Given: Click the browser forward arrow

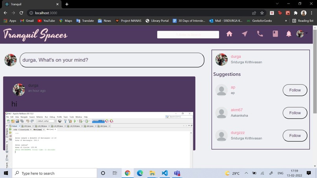Looking at the screenshot, I should 13,13.
